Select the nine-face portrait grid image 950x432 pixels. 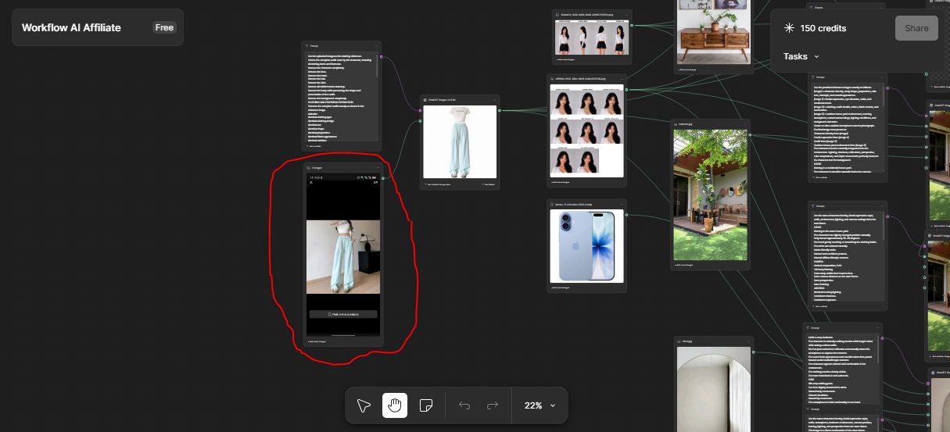tap(587, 130)
